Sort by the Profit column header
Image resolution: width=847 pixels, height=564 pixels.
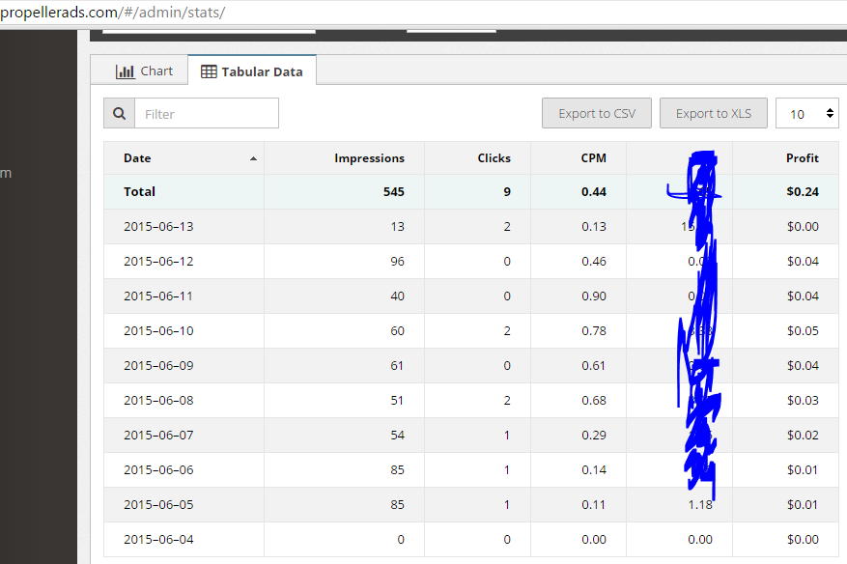[x=802, y=158]
